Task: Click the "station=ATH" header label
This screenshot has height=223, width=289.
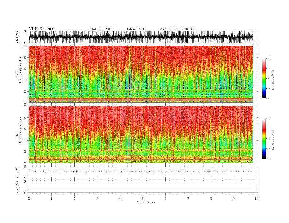Action: click(x=135, y=29)
